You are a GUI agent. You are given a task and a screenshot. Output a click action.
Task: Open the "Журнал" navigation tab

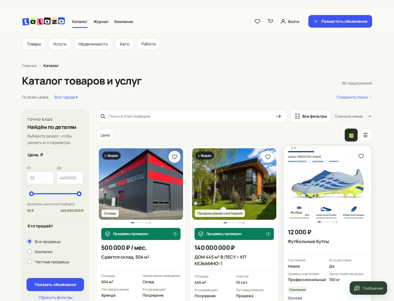(101, 22)
